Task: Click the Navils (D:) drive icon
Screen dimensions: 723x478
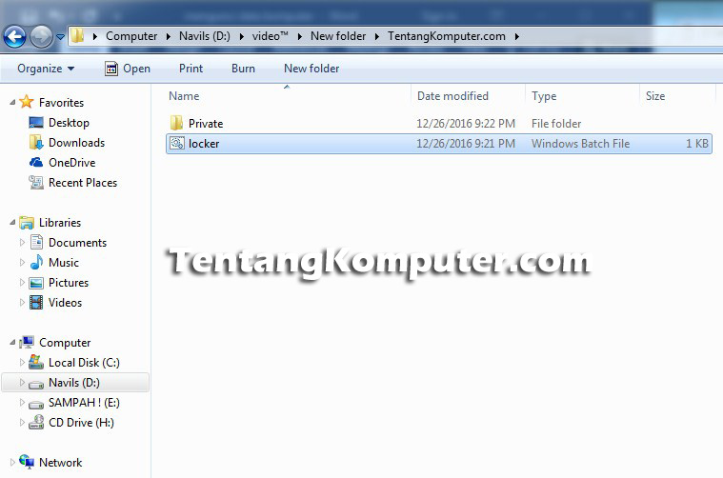Action: pos(36,384)
